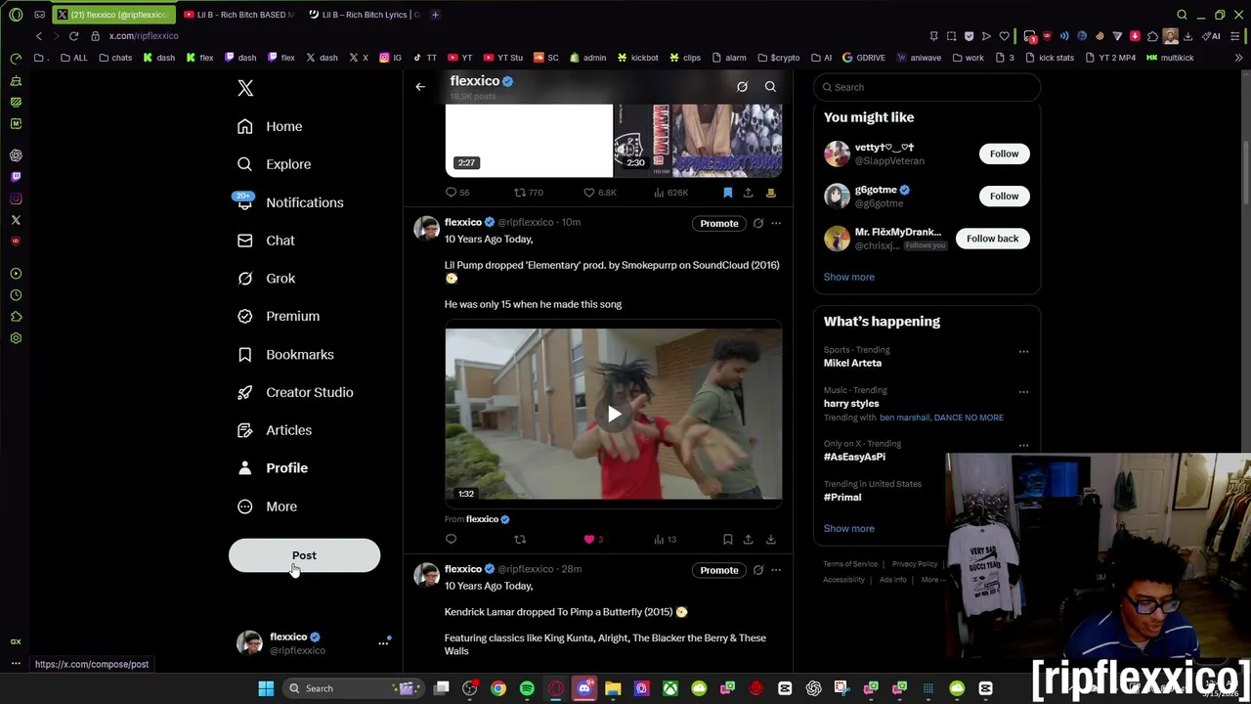Open Chrome from the taskbar
The width and height of the screenshot is (1251, 704).
pos(498,688)
